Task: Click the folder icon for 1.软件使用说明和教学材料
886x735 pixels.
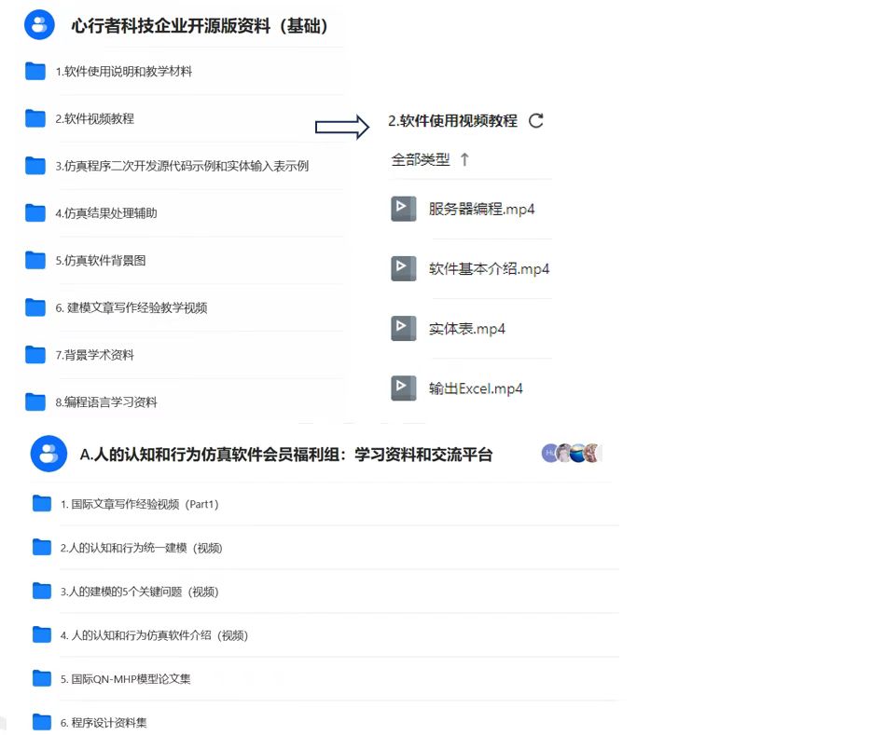Action: point(35,71)
